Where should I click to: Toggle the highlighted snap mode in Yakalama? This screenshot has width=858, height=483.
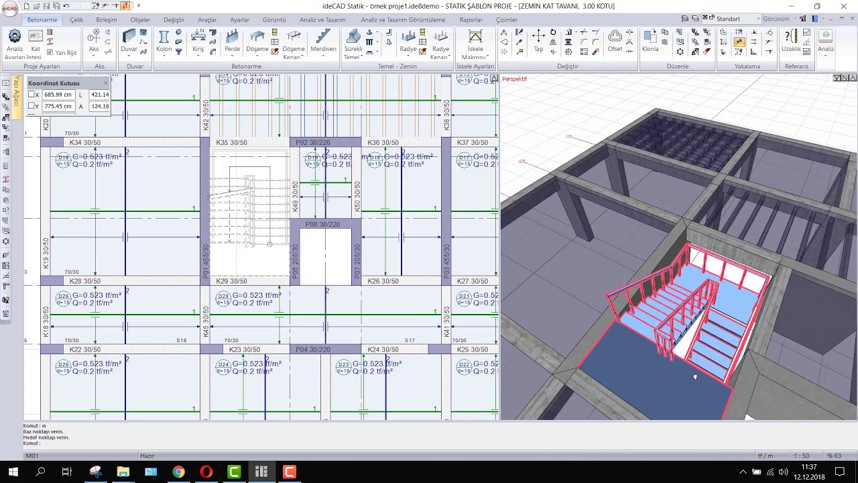(739, 42)
